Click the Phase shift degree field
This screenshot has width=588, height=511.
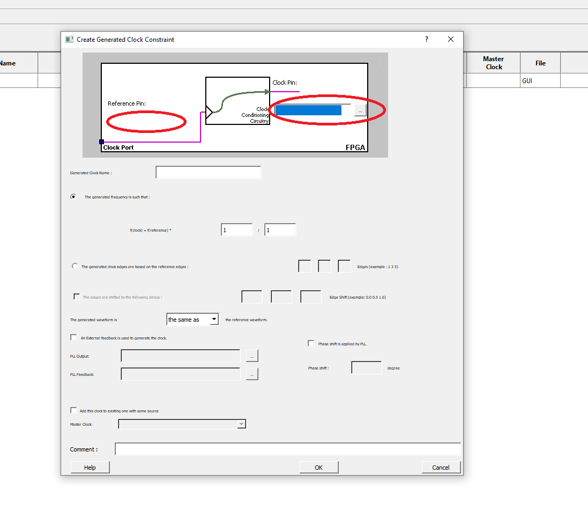(x=367, y=367)
